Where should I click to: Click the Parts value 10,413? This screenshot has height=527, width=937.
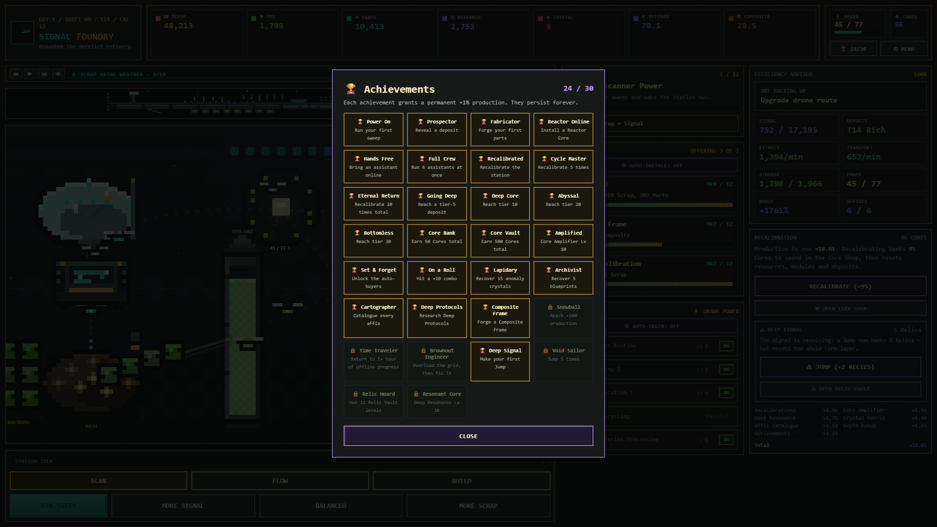click(369, 27)
